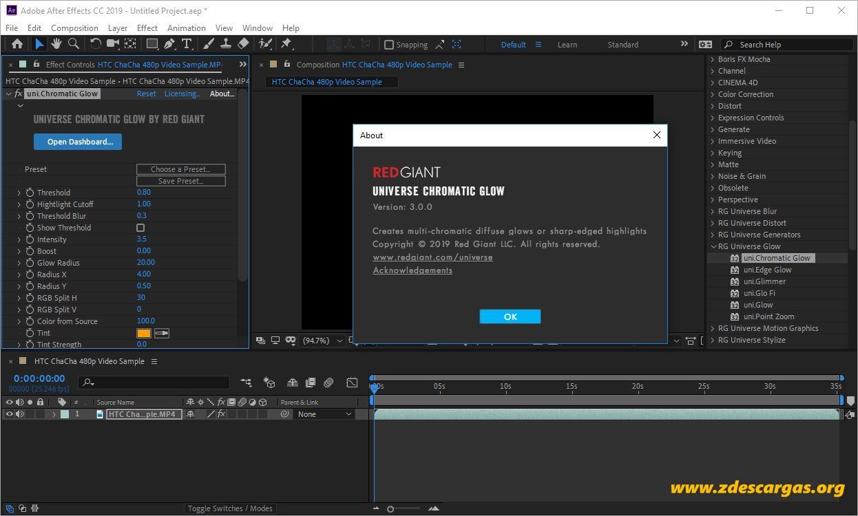Click the timeline zoom slider handle
Viewport: 858px width, 516px height.
pyautogui.click(x=390, y=509)
